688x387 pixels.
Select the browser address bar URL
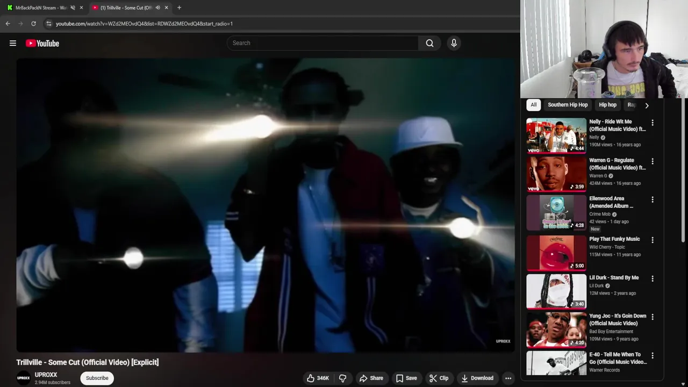[144, 24]
